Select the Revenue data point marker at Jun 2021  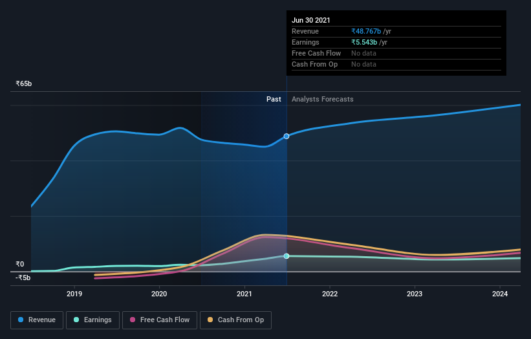coord(287,136)
